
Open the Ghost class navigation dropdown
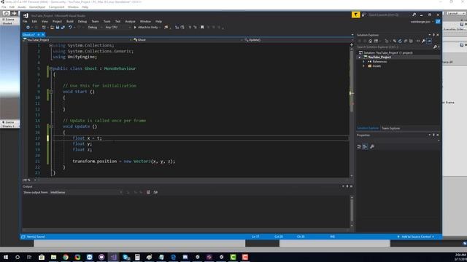click(x=188, y=40)
